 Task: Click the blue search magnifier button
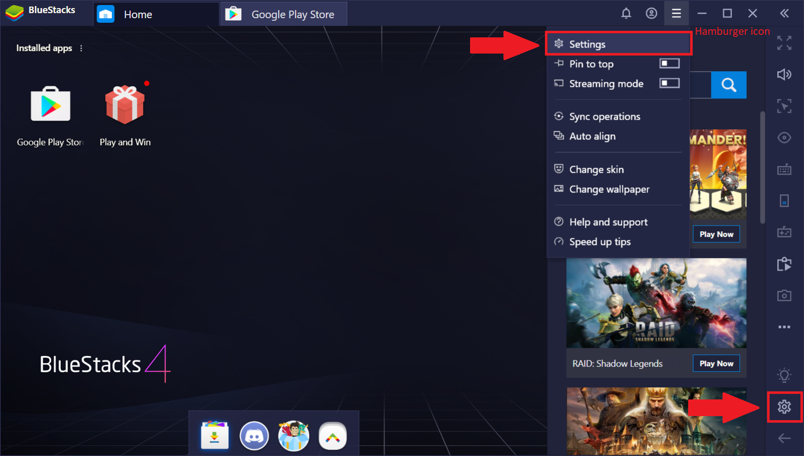[x=729, y=85]
